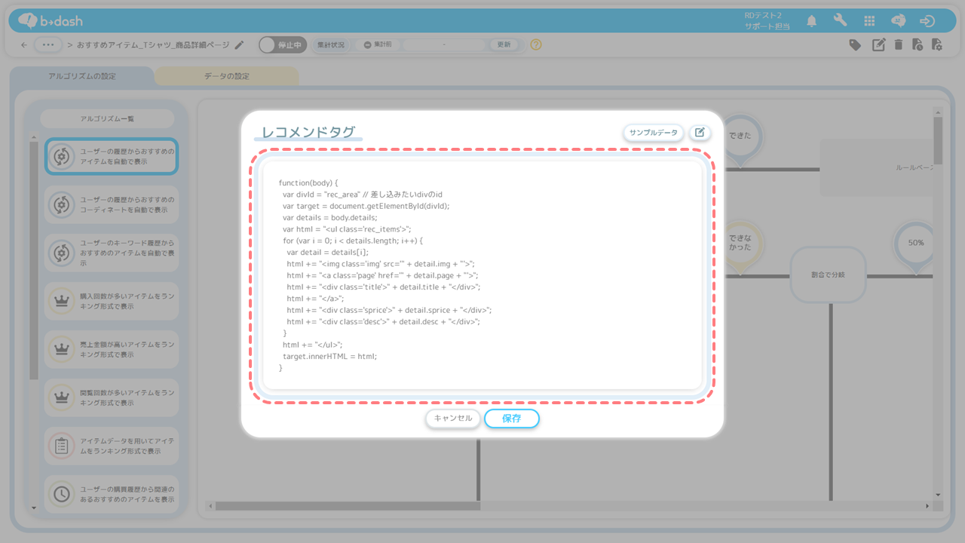Image resolution: width=965 pixels, height=543 pixels.
Task: Click canvas horizontal scroll left arrow
Action: click(x=210, y=506)
